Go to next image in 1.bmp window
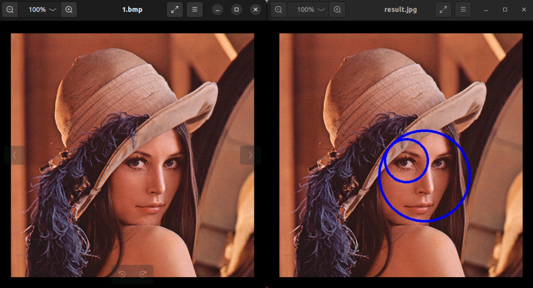The height and width of the screenshot is (288, 533). 250,156
